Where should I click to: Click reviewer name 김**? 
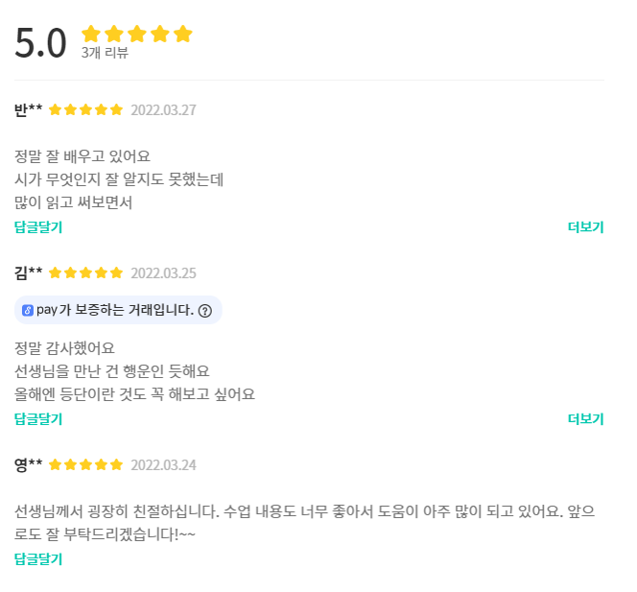(x=29, y=272)
